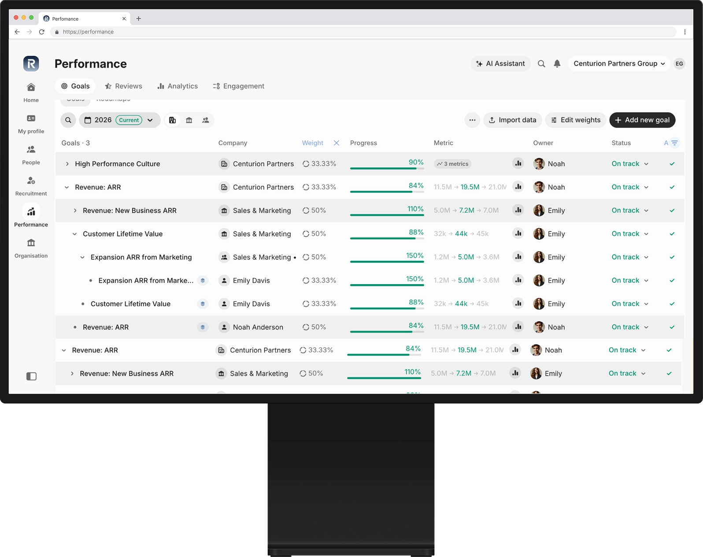Go to People section
The height and width of the screenshot is (557, 703).
(31, 155)
